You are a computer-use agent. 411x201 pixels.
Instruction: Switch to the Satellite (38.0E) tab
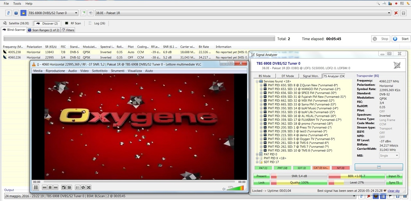16,23
